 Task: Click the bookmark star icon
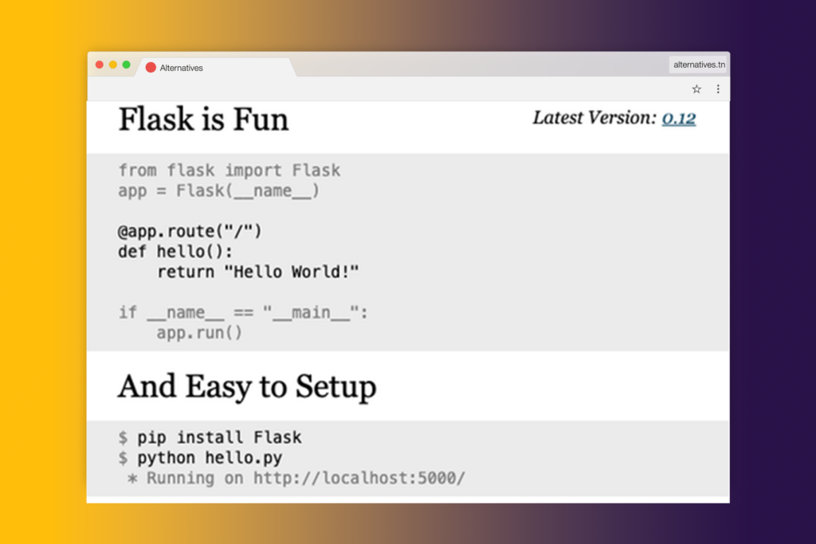pyautogui.click(x=696, y=89)
